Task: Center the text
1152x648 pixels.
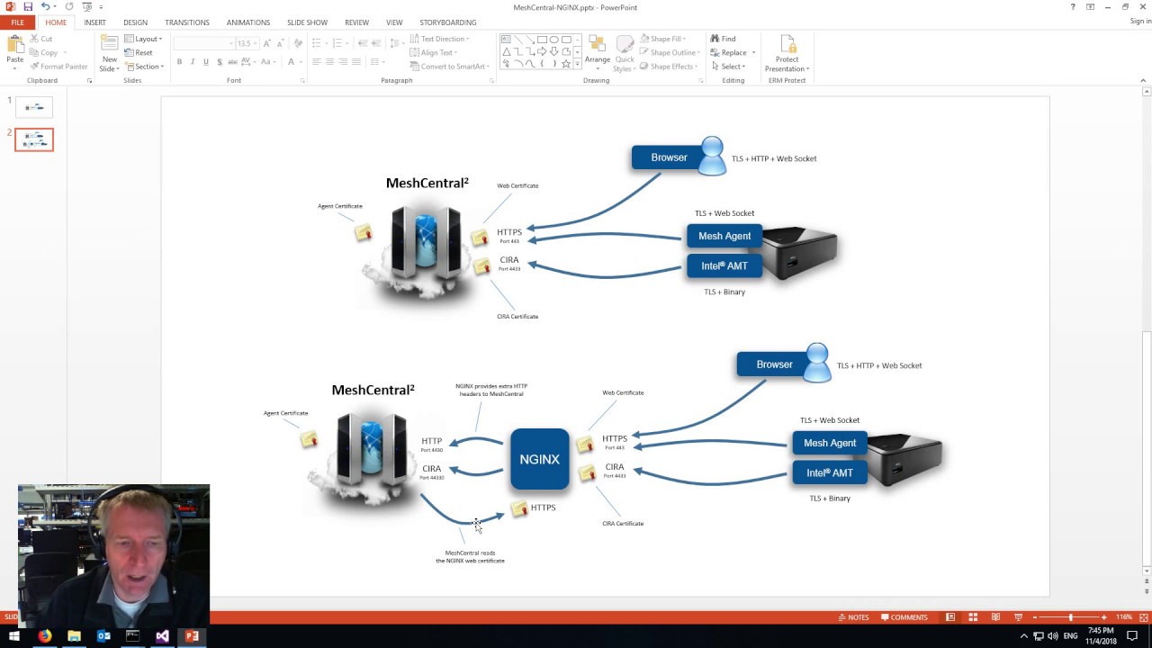Action: pyautogui.click(x=329, y=61)
